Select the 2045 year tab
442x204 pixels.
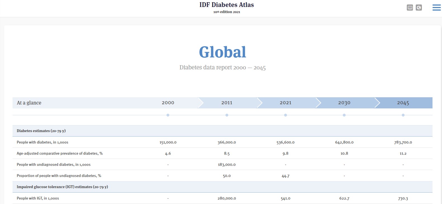point(403,103)
